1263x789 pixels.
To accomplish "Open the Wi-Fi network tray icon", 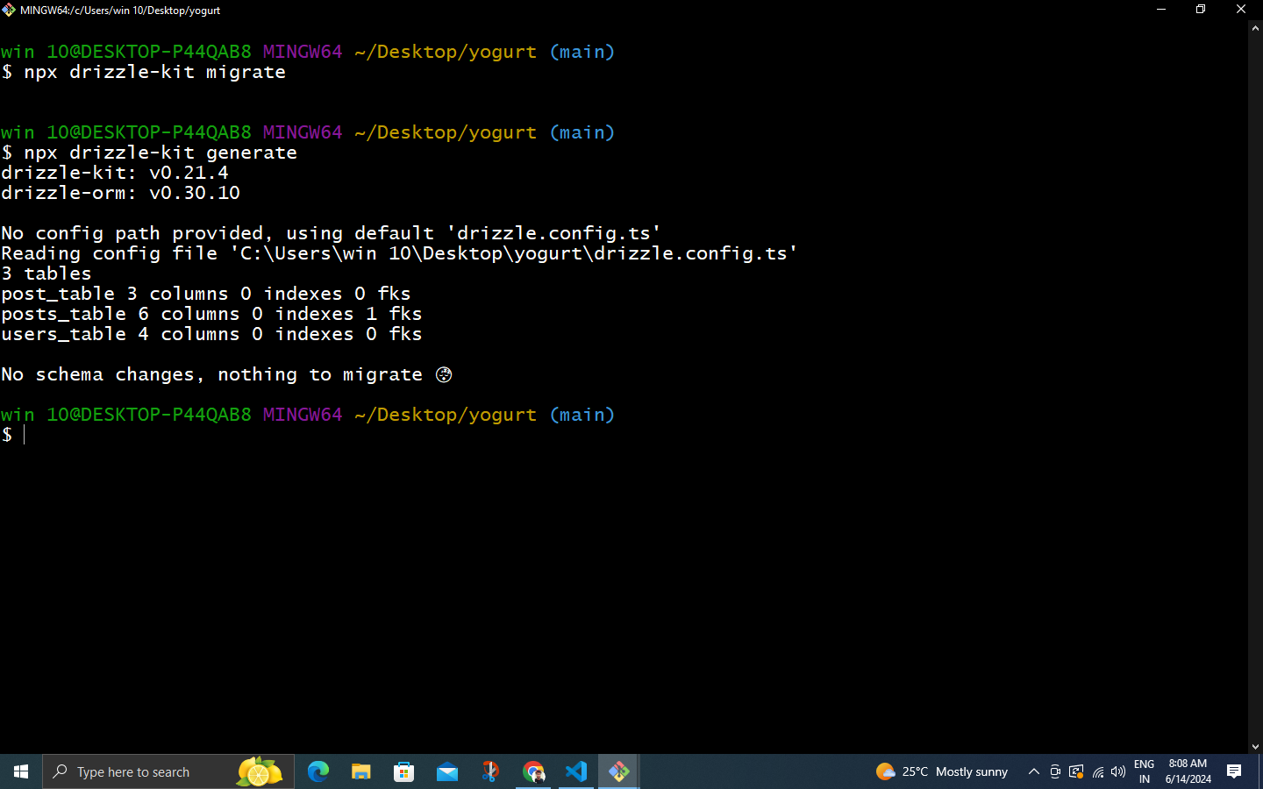I will click(x=1098, y=771).
